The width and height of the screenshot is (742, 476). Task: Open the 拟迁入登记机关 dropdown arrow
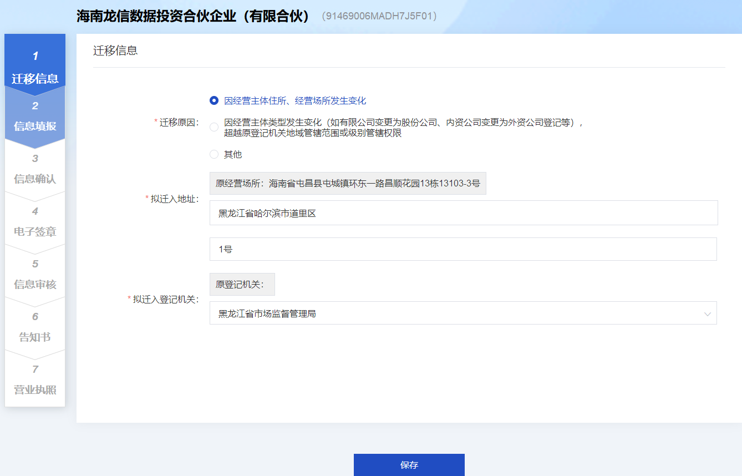click(707, 314)
